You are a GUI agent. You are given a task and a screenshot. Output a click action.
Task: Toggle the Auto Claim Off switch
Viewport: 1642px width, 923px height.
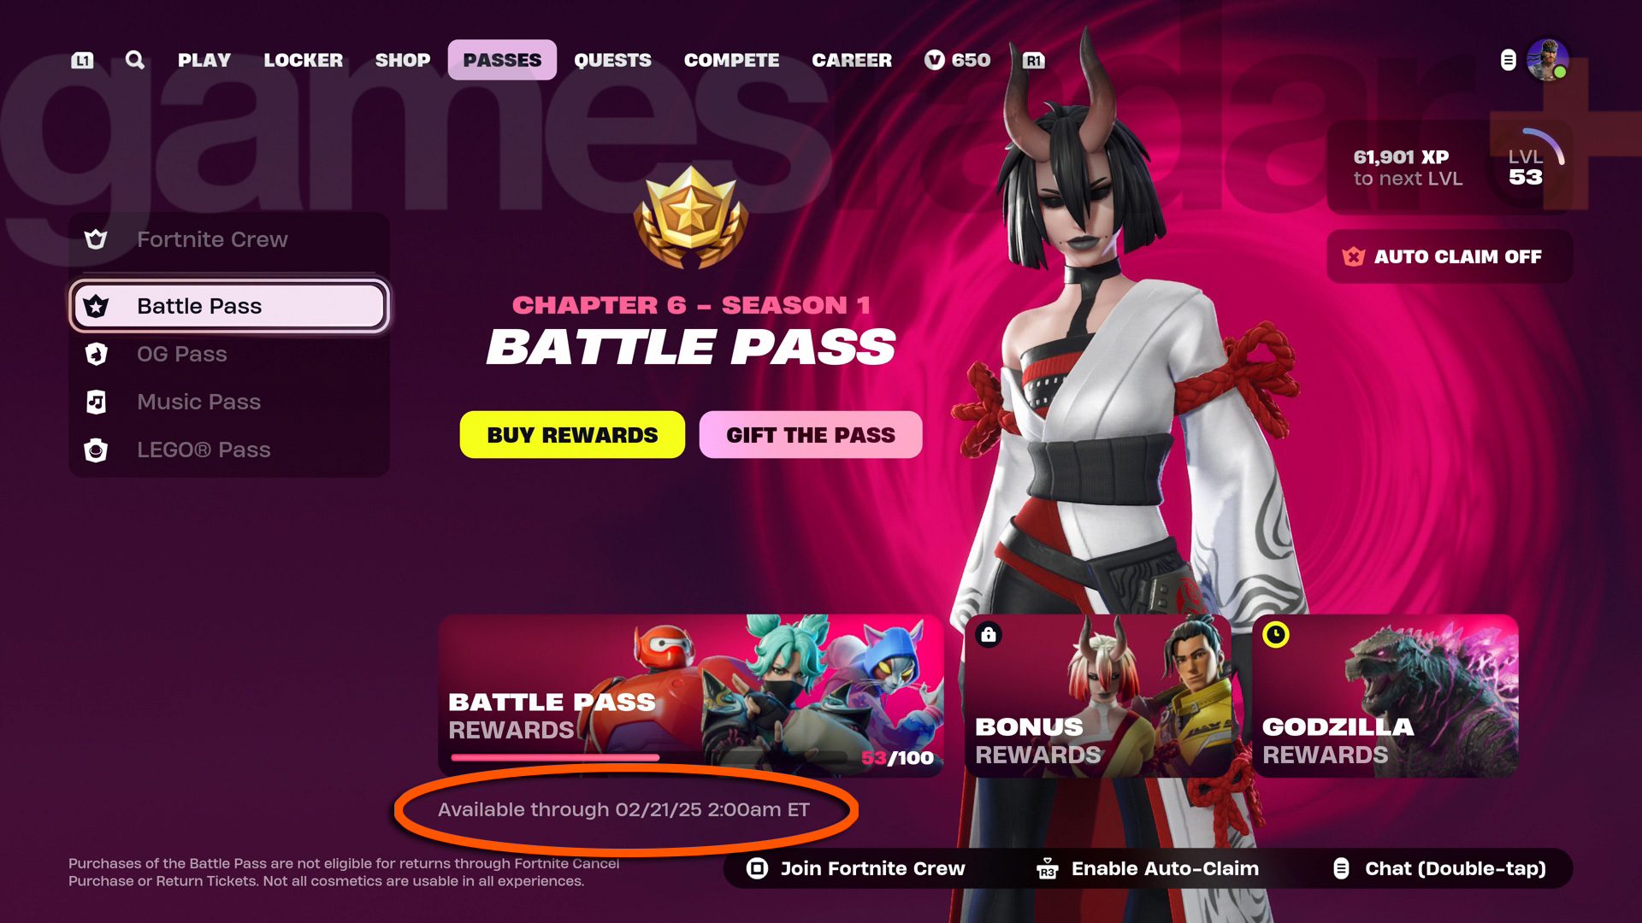point(1450,256)
